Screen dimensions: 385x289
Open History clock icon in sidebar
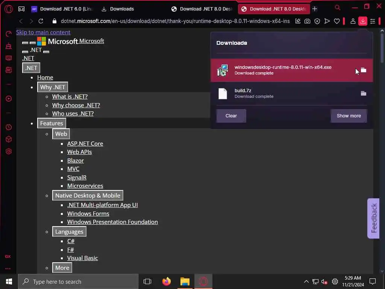[9, 127]
